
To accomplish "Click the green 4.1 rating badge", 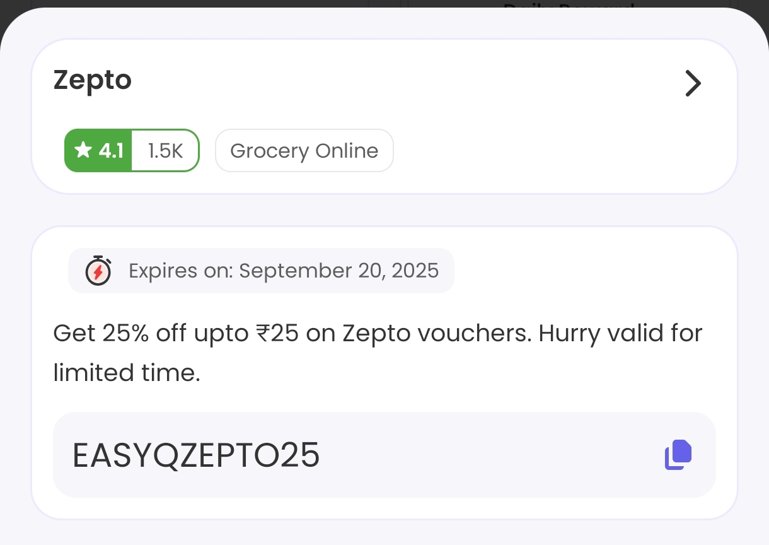I will (x=99, y=151).
